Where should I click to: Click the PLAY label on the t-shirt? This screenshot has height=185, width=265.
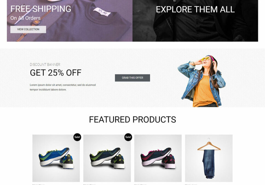(102, 12)
